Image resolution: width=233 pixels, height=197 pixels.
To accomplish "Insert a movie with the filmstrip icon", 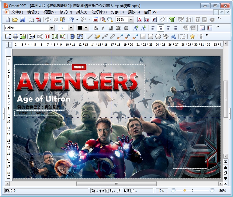I will pos(72,36).
